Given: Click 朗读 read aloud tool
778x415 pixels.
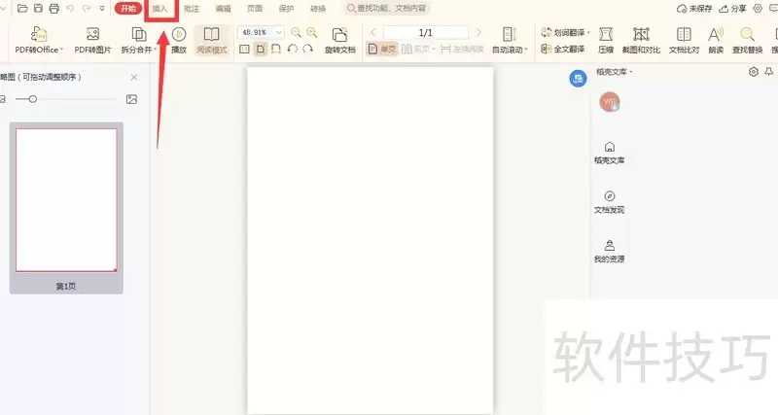Looking at the screenshot, I should pyautogui.click(x=716, y=40).
